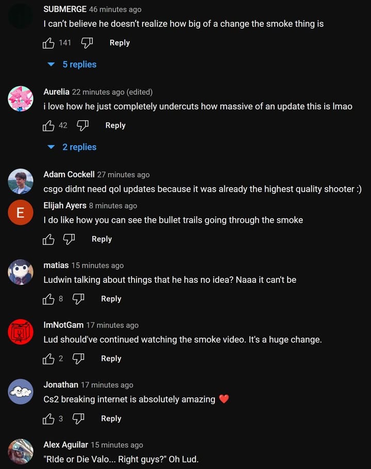Like Elijah Ayers' bullet trails comment
Image resolution: width=371 pixels, height=469 pixels.
tap(48, 239)
